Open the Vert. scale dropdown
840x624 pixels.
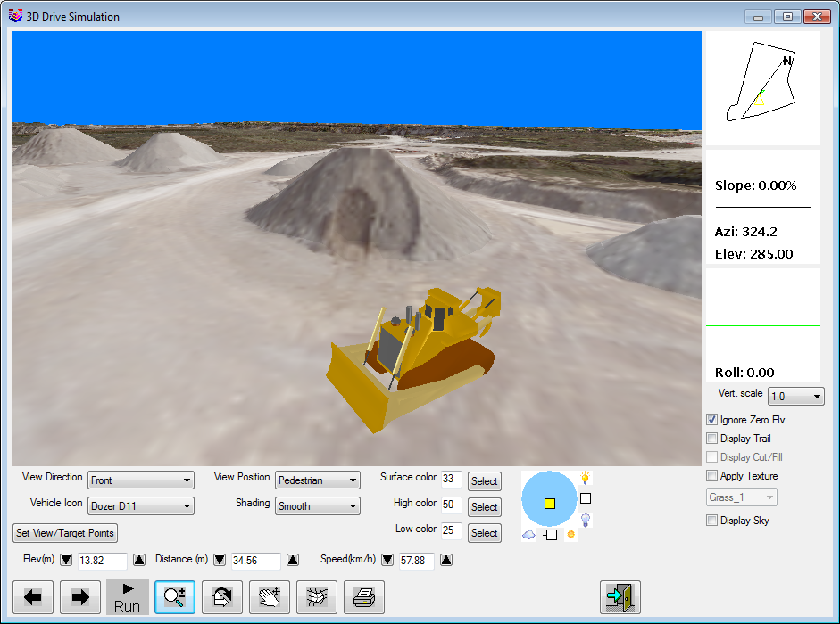pos(795,396)
